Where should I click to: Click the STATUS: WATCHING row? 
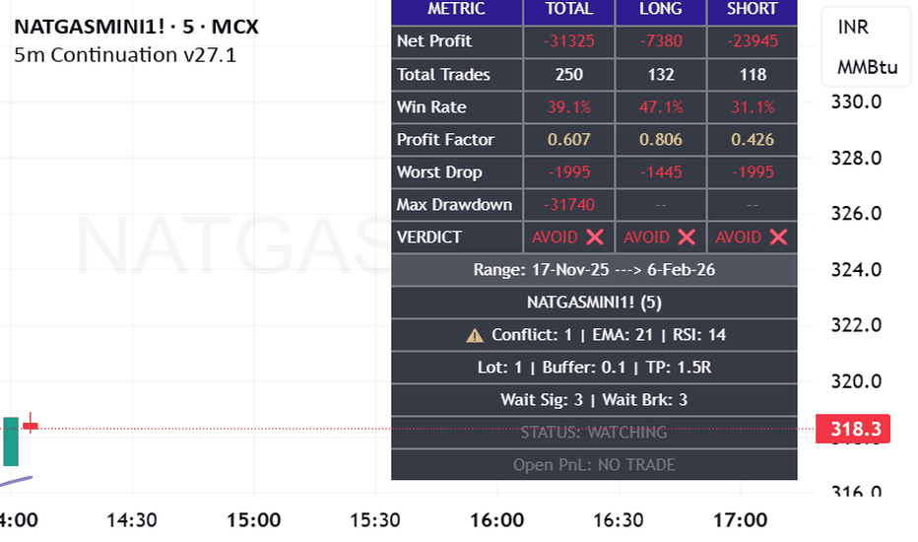click(x=593, y=432)
